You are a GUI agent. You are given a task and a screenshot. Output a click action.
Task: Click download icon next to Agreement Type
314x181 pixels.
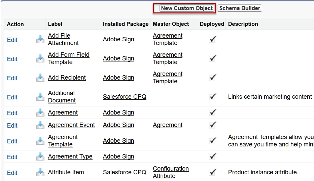40,156
